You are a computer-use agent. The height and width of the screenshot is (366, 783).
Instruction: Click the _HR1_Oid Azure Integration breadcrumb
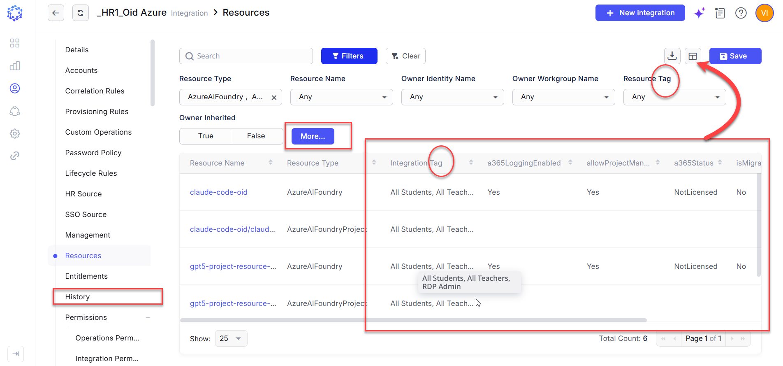152,13
